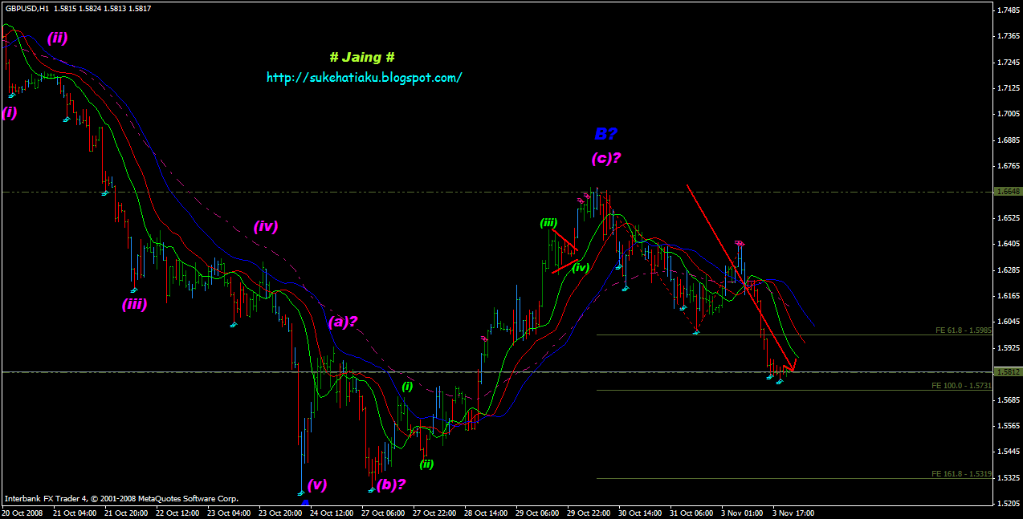
Task: Select the magenta '(a)?' wave label
Action: 343,322
